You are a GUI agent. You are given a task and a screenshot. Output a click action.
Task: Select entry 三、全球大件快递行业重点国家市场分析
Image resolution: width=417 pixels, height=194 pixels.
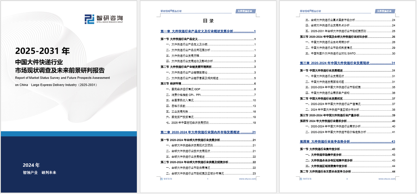point(350,20)
